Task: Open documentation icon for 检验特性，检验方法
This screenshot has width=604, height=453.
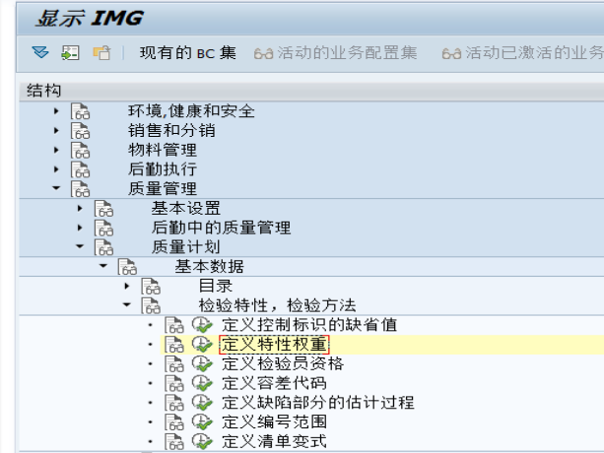Action: point(151,305)
